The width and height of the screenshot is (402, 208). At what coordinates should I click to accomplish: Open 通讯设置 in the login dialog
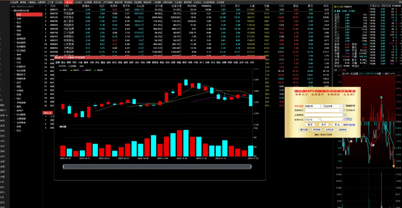[304, 130]
